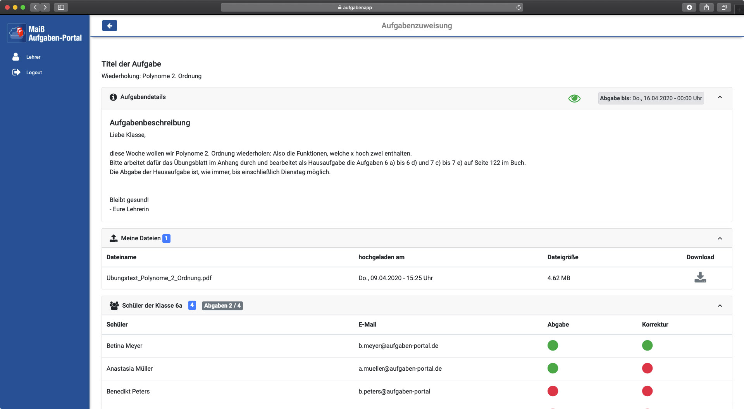The height and width of the screenshot is (409, 744).
Task: Click email a.mueller@aufgaben-portal.de
Action: pos(400,368)
